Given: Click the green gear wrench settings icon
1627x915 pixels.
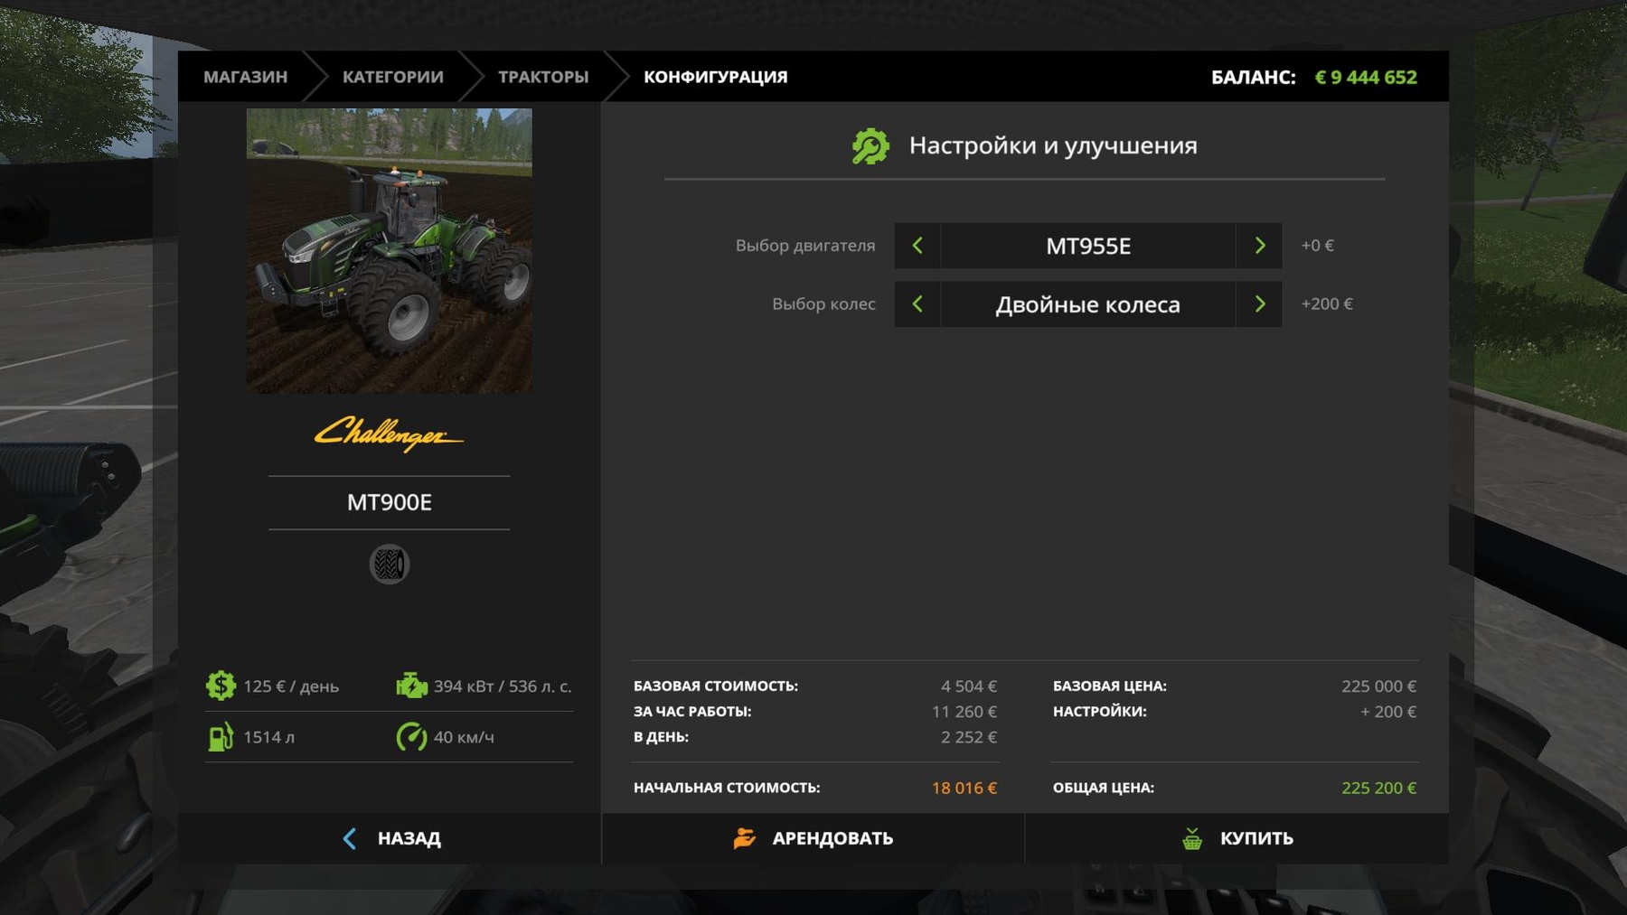Looking at the screenshot, I should click(870, 146).
